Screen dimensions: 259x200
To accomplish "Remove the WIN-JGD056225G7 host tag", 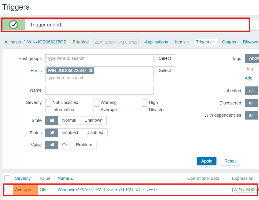I will [91, 71].
